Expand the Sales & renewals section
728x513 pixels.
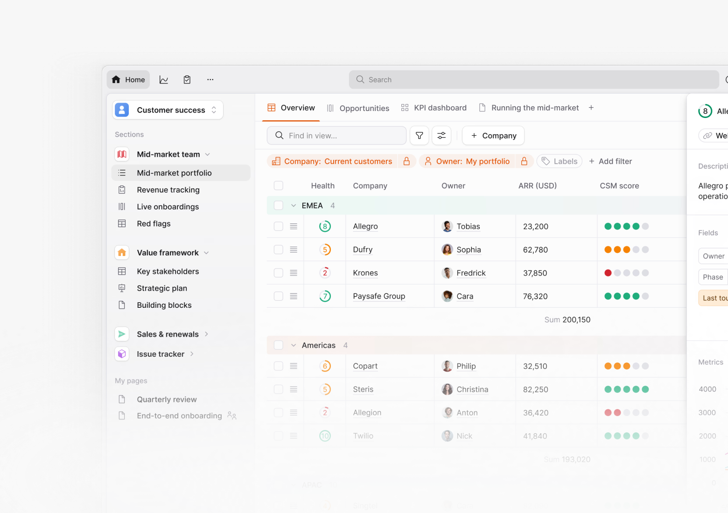point(206,334)
